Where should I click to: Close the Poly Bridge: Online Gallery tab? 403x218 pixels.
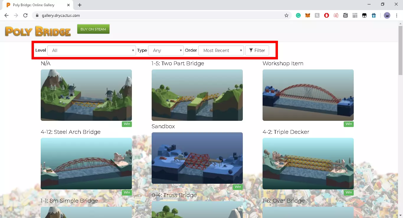click(68, 5)
